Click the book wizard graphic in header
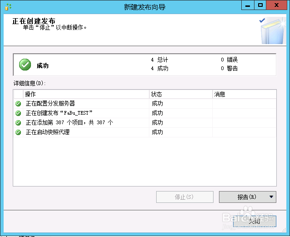Image resolution: width=290 pixels, height=237 pixels. [x=272, y=30]
